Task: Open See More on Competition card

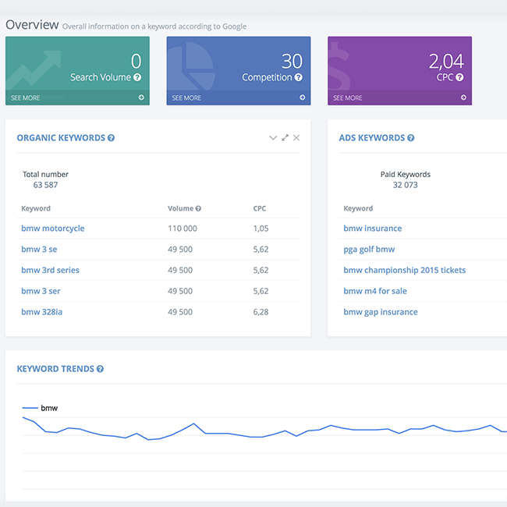Action: pyautogui.click(x=186, y=98)
